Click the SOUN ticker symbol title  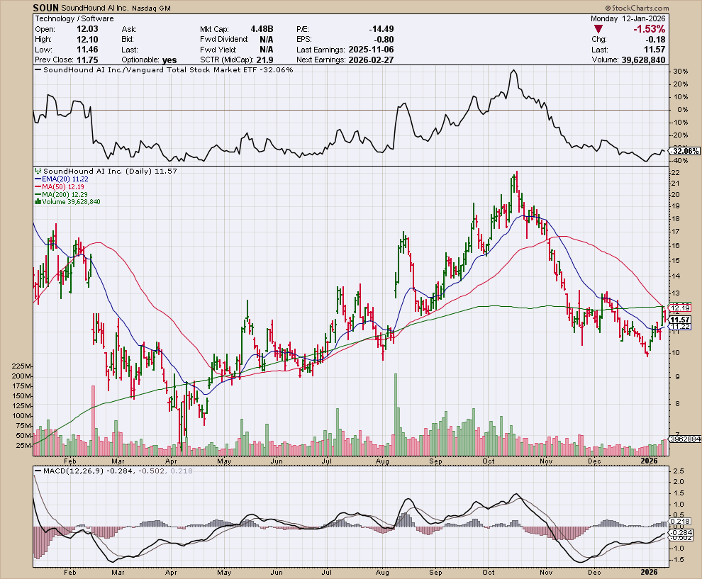pyautogui.click(x=45, y=7)
